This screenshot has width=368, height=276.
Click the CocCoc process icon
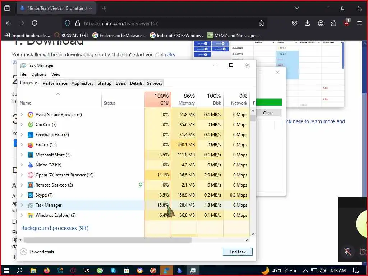pos(30,125)
